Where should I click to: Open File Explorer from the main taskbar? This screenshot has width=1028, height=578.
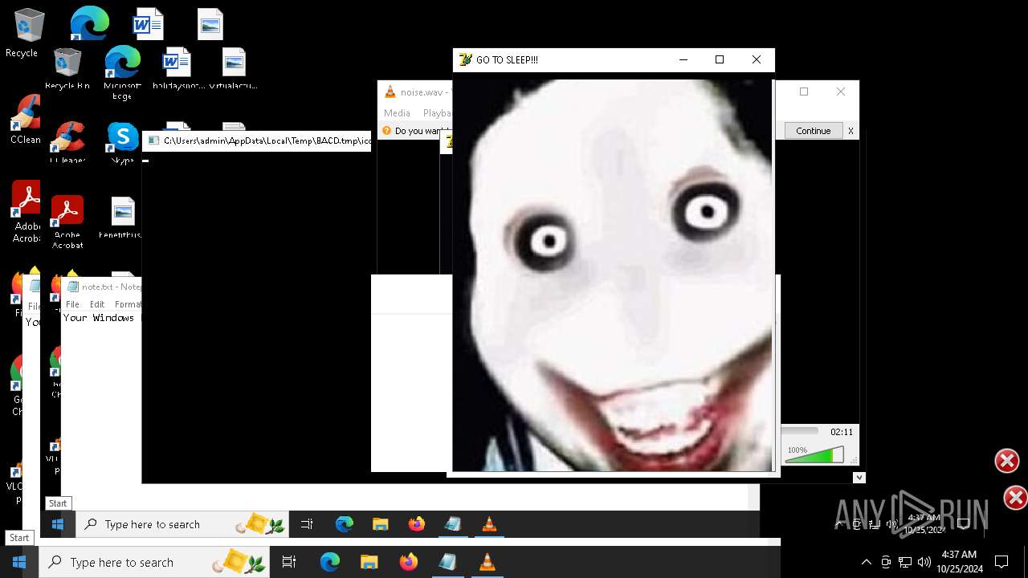[x=369, y=563]
